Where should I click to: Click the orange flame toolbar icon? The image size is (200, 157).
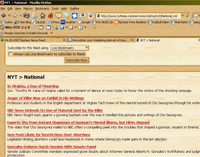click(x=51, y=16)
